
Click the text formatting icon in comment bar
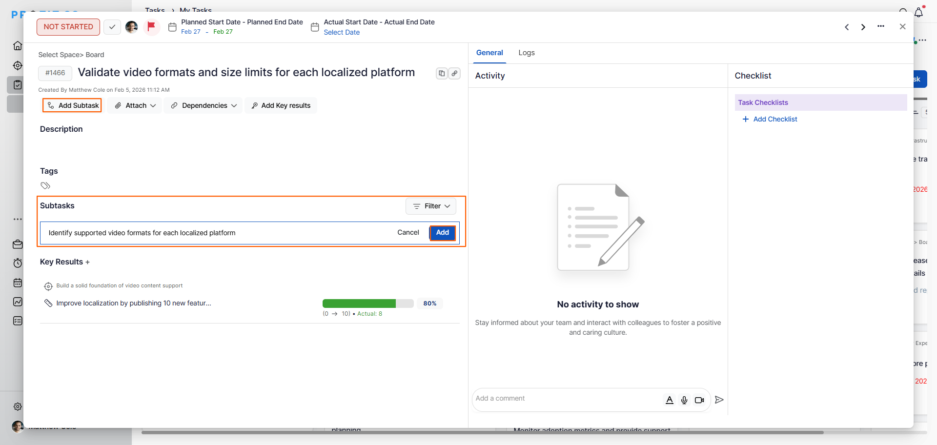click(x=669, y=400)
